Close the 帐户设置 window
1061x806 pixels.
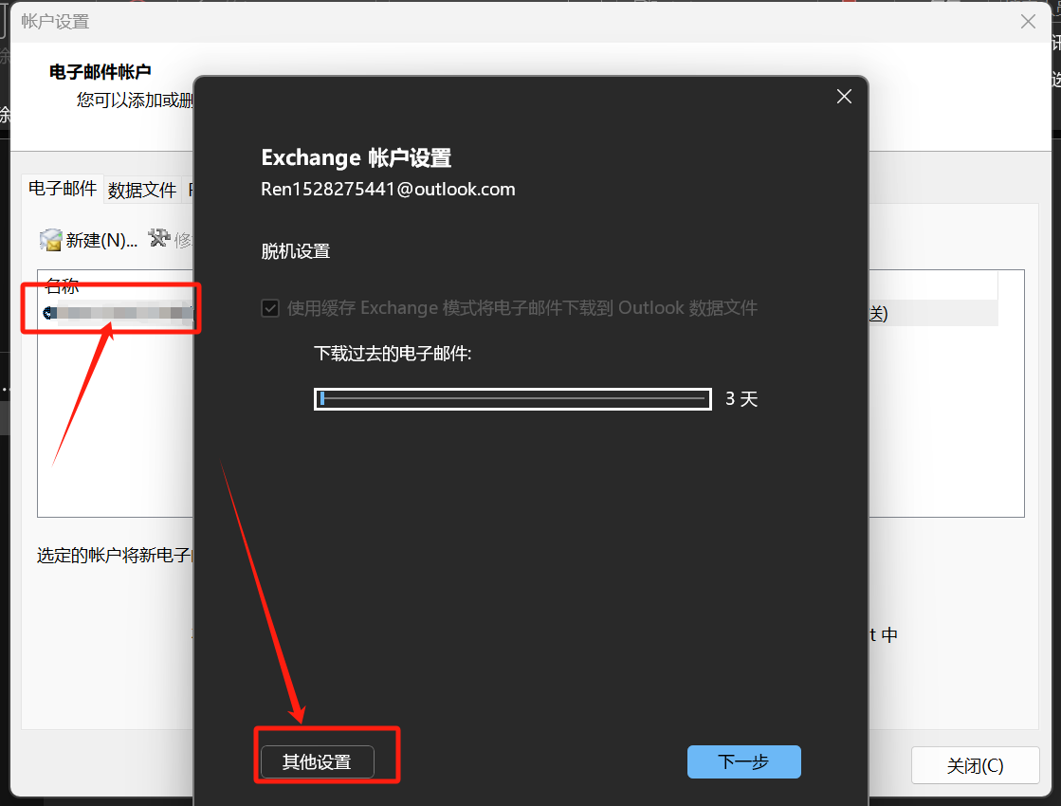coord(1028,22)
